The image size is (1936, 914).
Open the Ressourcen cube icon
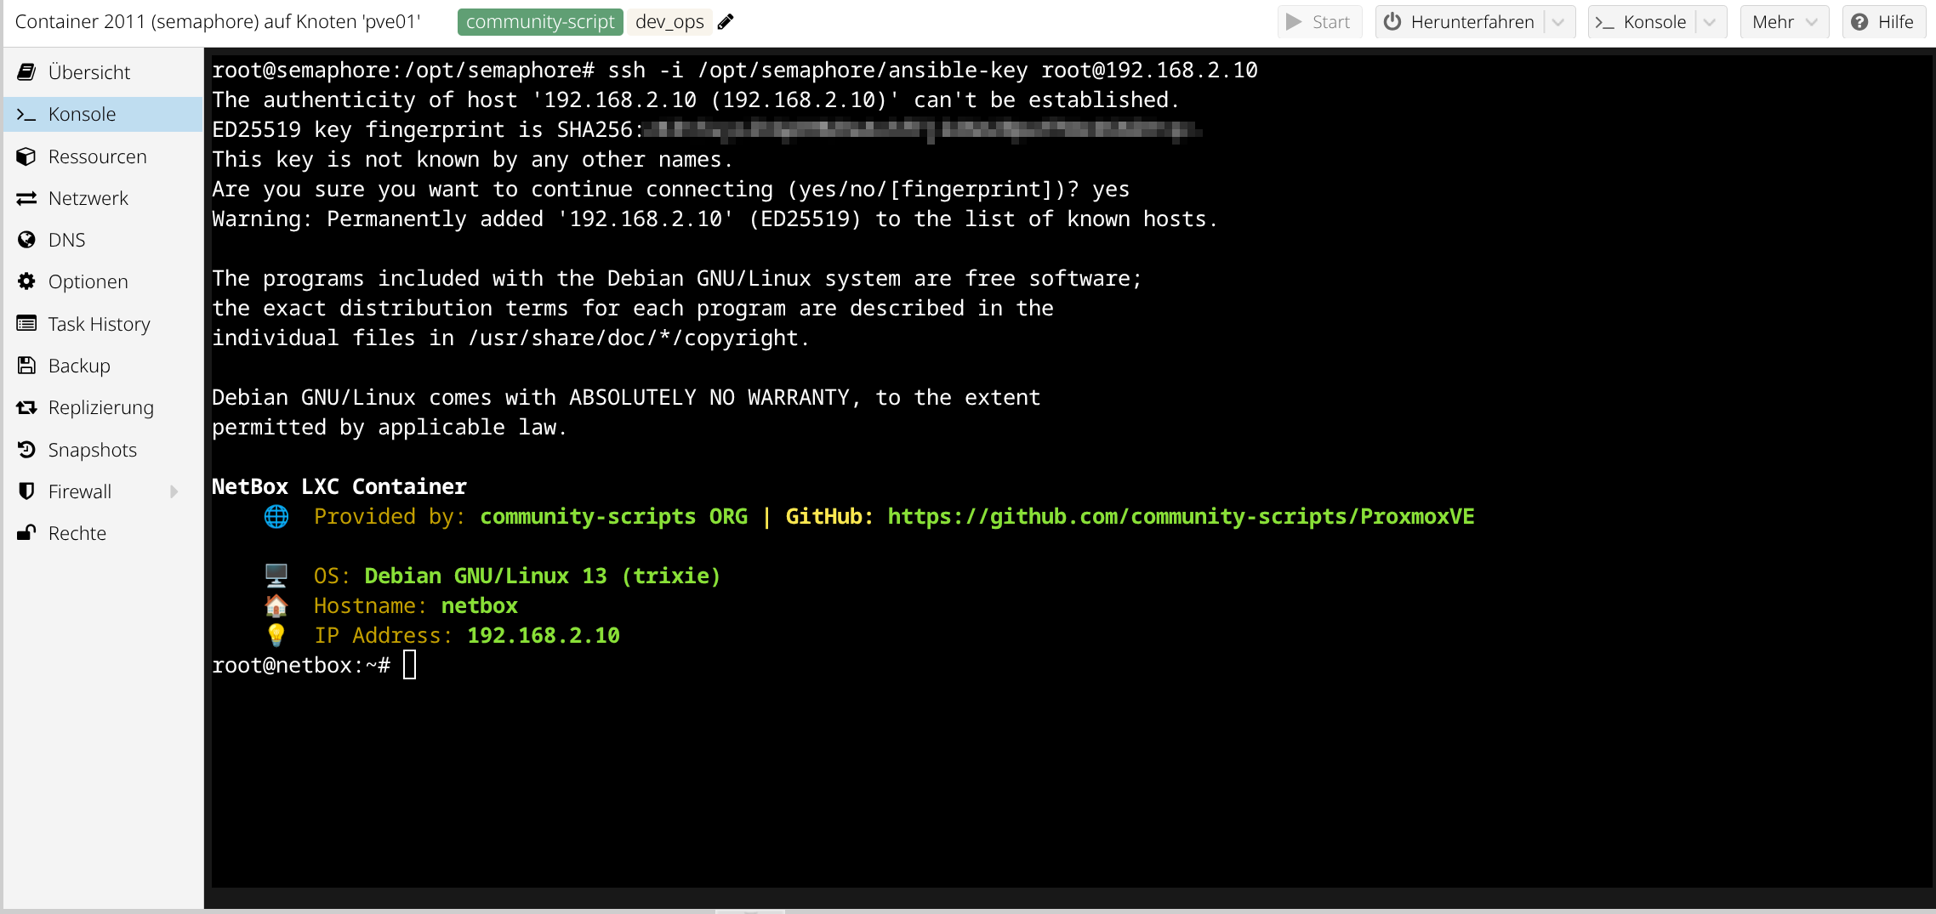[x=26, y=156]
